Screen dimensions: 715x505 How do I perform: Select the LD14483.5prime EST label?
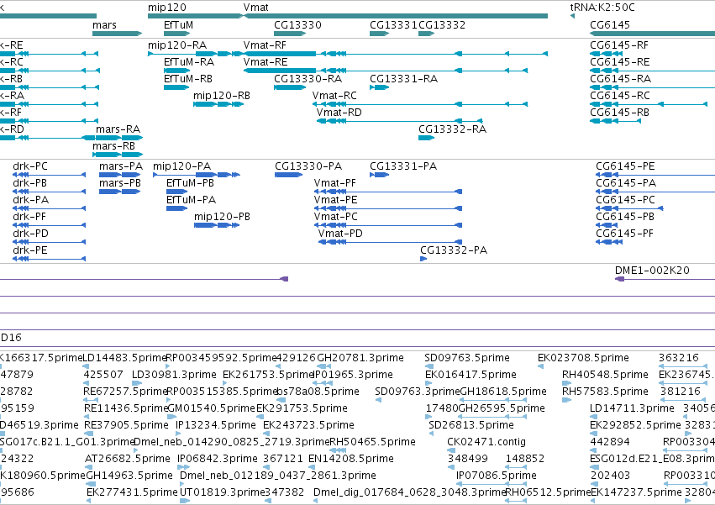point(125,358)
